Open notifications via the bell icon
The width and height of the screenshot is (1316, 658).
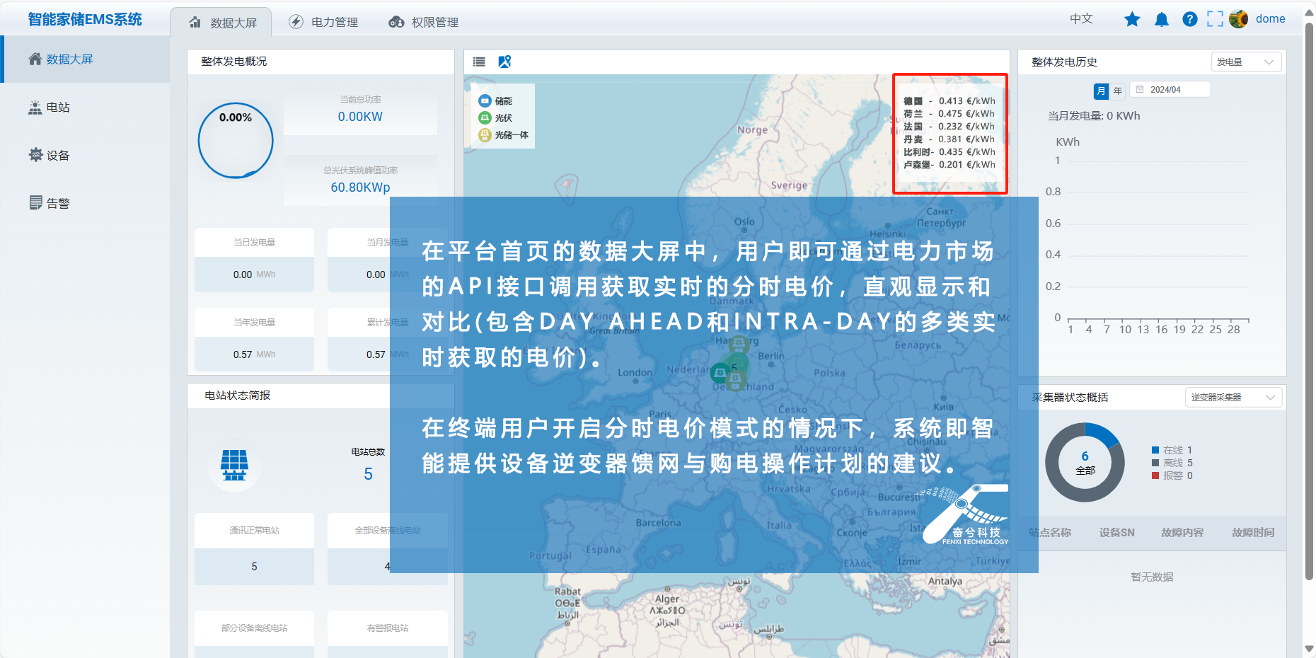(x=1161, y=19)
